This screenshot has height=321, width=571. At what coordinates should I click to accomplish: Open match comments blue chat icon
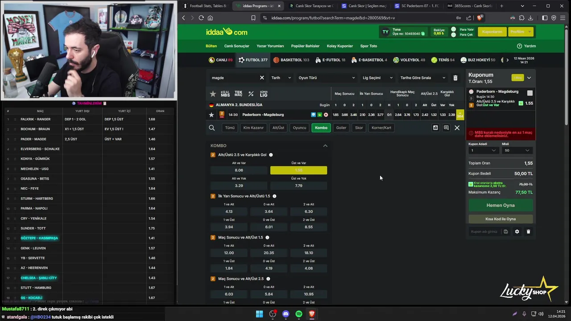click(314, 115)
